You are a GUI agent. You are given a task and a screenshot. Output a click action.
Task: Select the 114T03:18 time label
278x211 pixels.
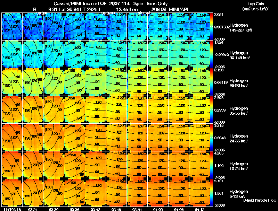[x=12, y=210]
